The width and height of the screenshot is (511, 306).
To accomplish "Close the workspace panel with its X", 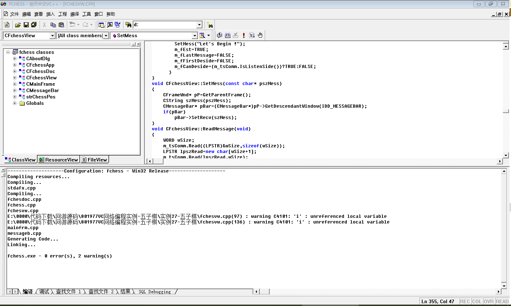I will tap(138, 44).
